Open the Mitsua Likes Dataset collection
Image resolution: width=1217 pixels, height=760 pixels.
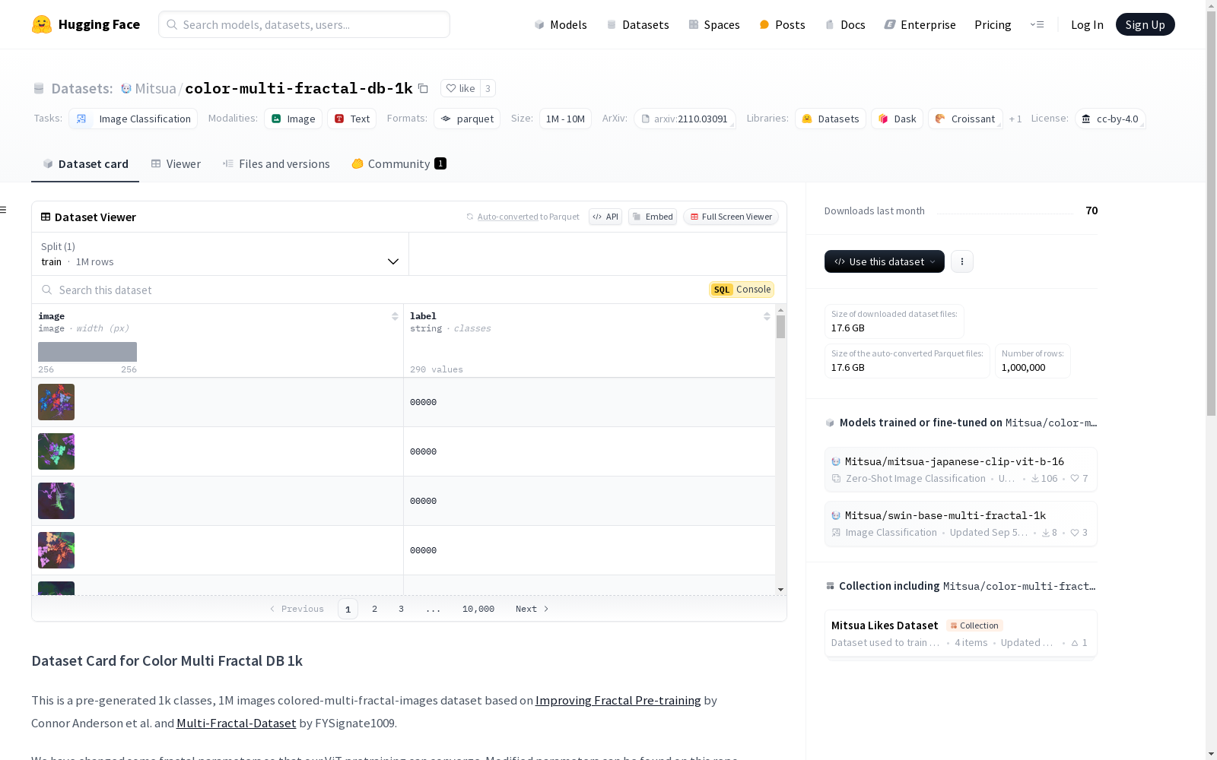pos(961,634)
